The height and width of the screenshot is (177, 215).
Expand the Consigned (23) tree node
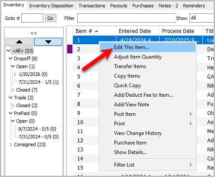(10, 144)
